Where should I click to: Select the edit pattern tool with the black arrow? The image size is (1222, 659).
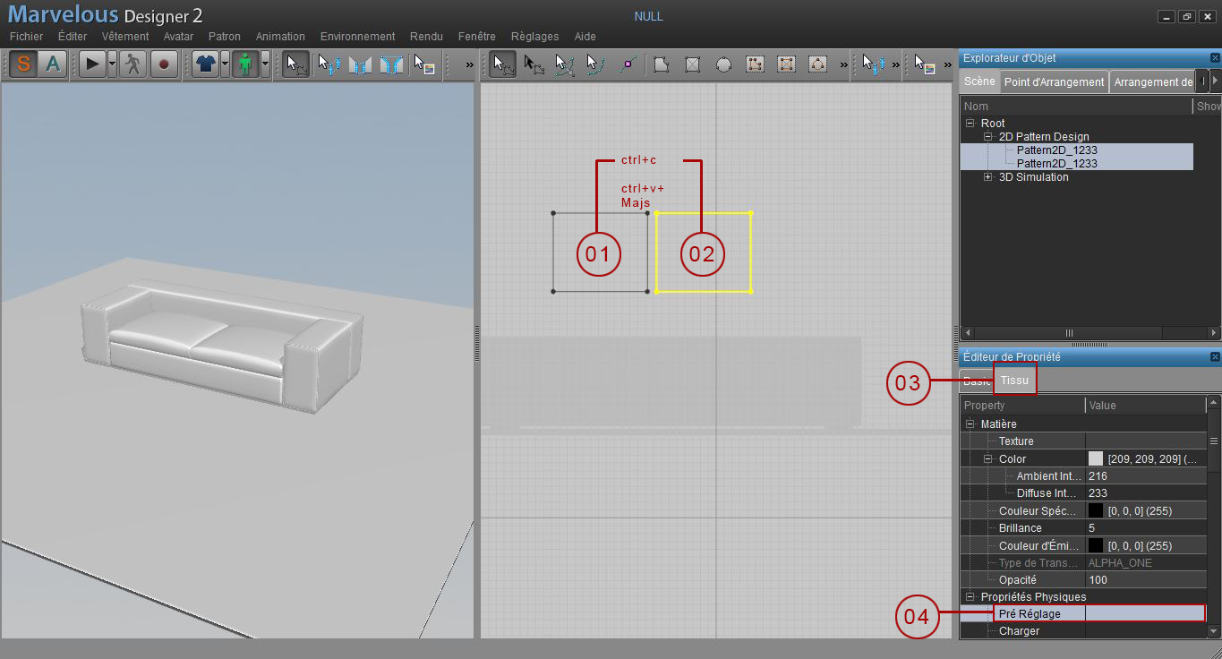tap(534, 64)
